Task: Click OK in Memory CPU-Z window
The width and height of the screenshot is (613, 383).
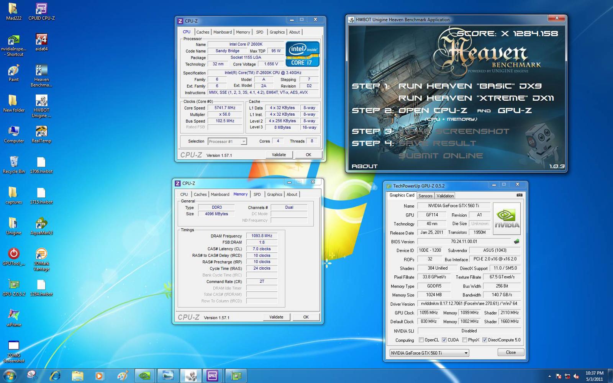Action: pos(306,317)
